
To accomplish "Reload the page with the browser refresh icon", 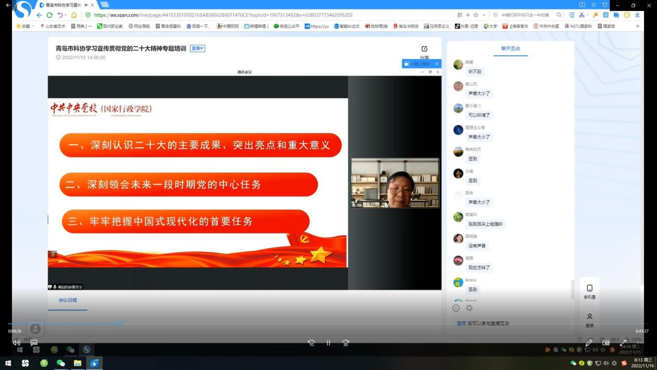I will (50, 15).
